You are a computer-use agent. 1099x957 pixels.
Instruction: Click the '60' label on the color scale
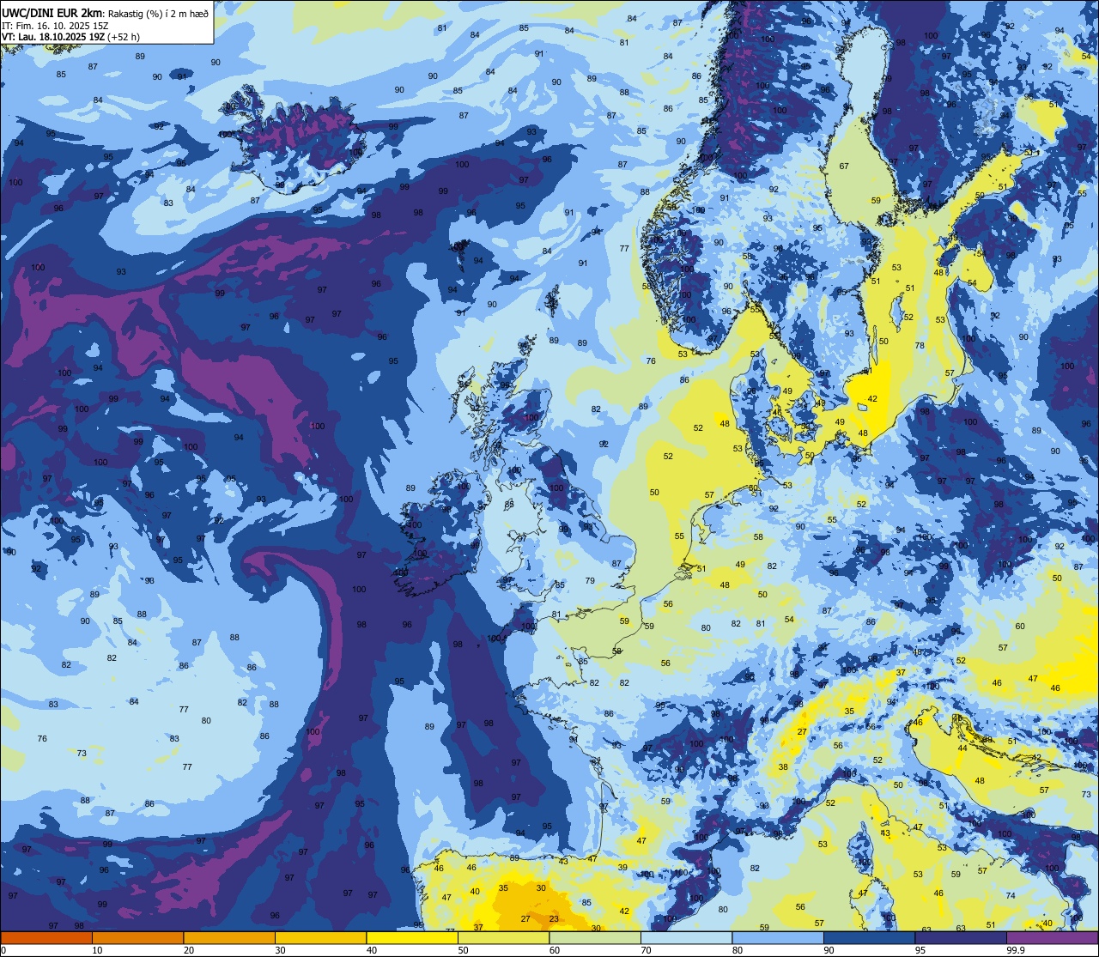click(x=555, y=950)
